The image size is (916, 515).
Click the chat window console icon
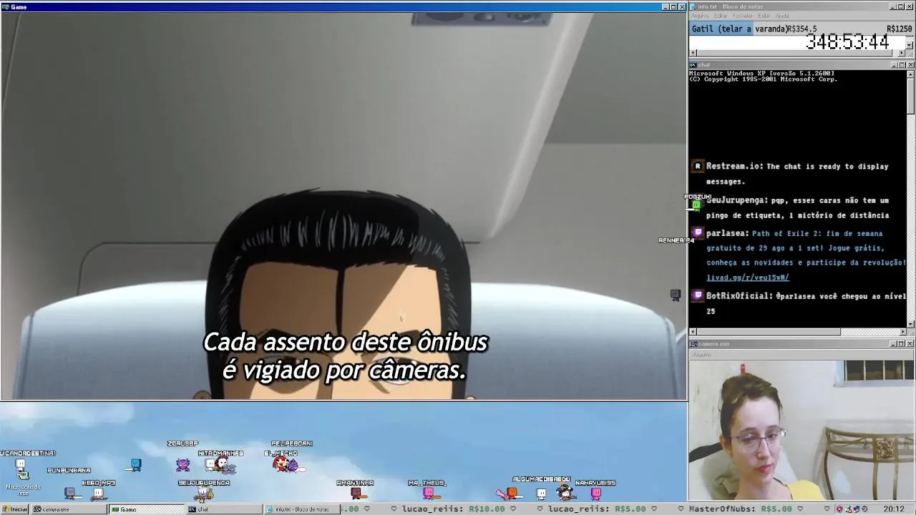[x=693, y=65]
